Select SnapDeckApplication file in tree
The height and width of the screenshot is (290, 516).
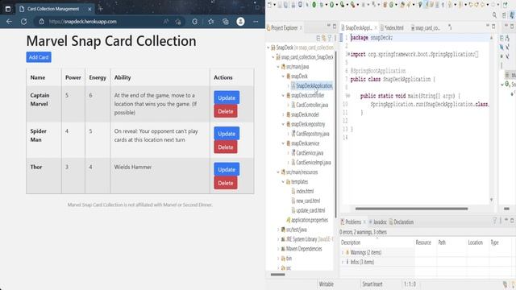pos(311,86)
